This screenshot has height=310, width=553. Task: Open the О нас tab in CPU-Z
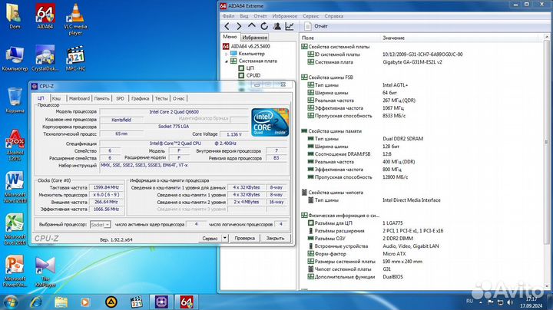pos(178,98)
